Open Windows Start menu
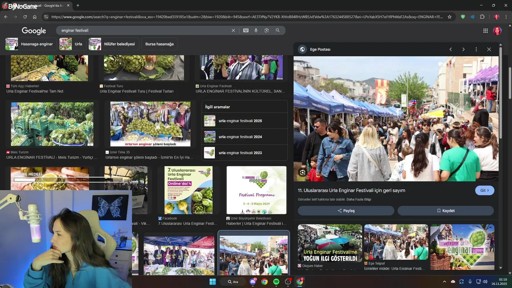The height and width of the screenshot is (288, 512). [213, 282]
